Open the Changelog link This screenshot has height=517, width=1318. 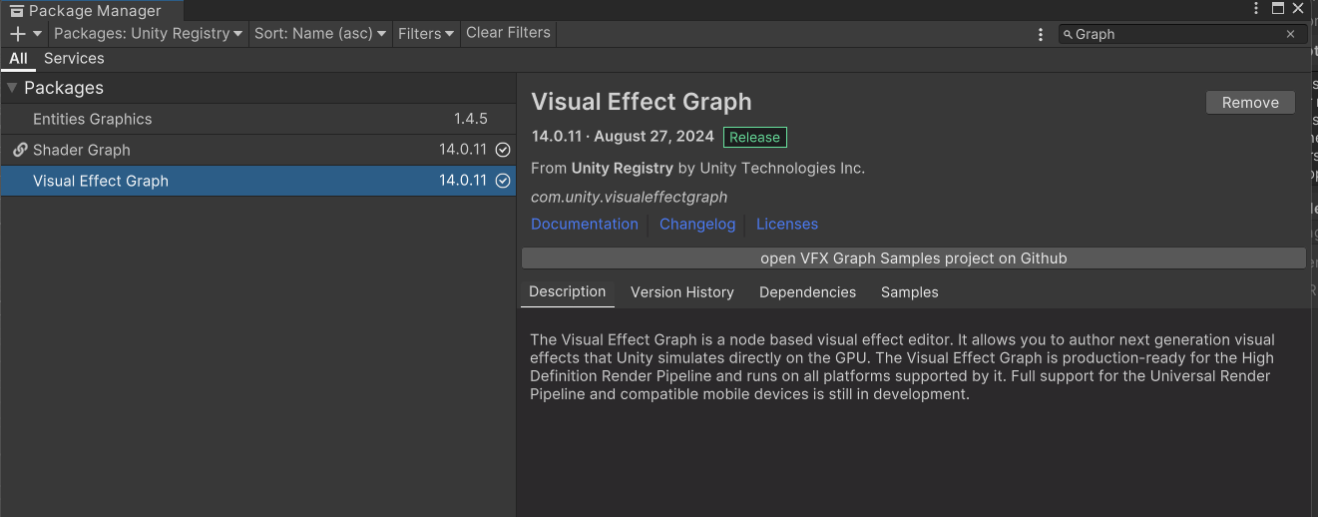(697, 224)
